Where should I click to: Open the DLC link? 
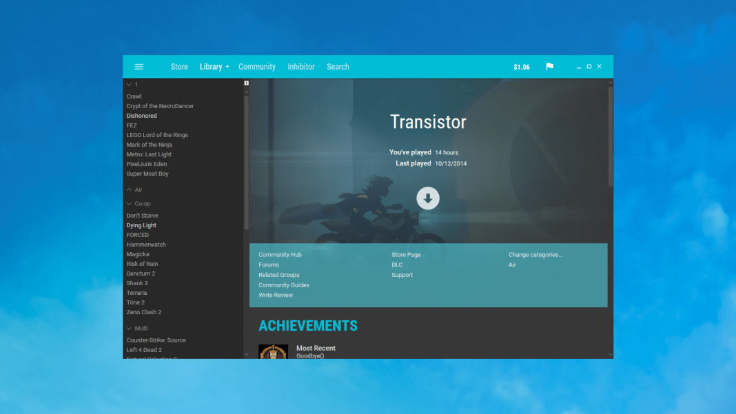coord(397,265)
